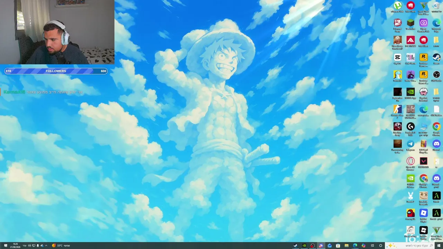Launch Counter-Strike 2 from the desktop
443x249 pixels.
397,111
